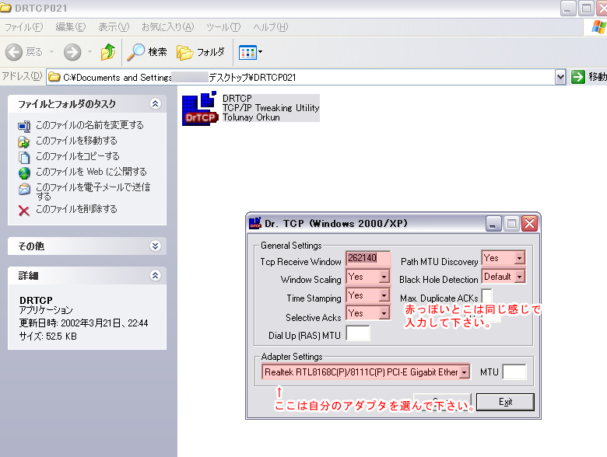The height and width of the screenshot is (457, 607).
Task: Open the Selective Acks dropdown
Action: click(x=384, y=312)
